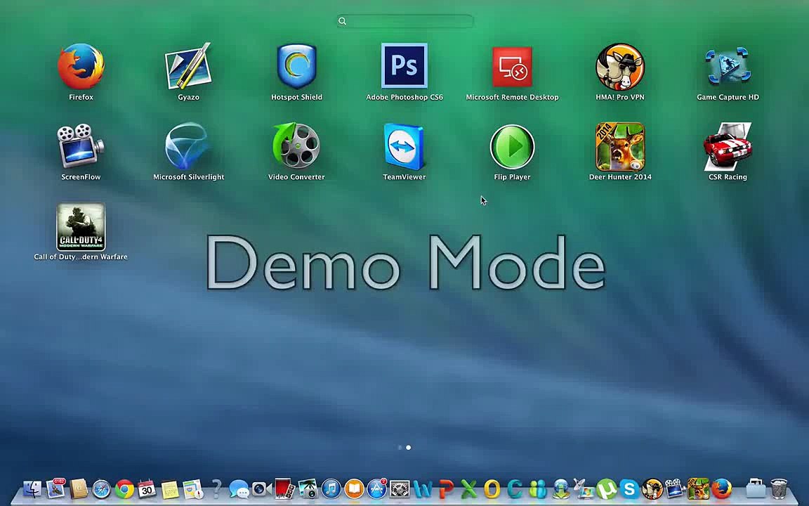Open the Trash in the Dock
Image resolution: width=809 pixels, height=506 pixels.
tap(779, 489)
